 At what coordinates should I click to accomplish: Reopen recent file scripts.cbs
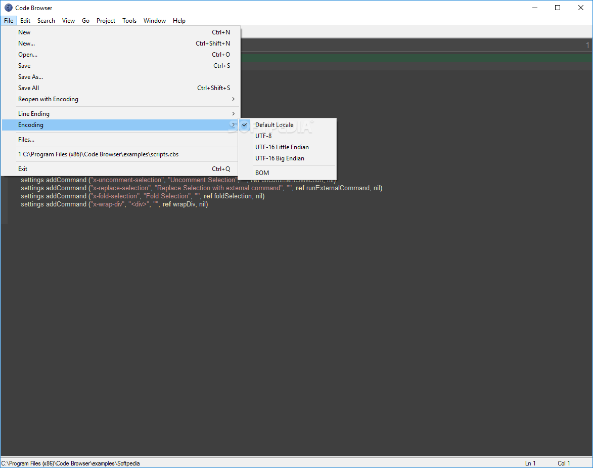pos(121,154)
